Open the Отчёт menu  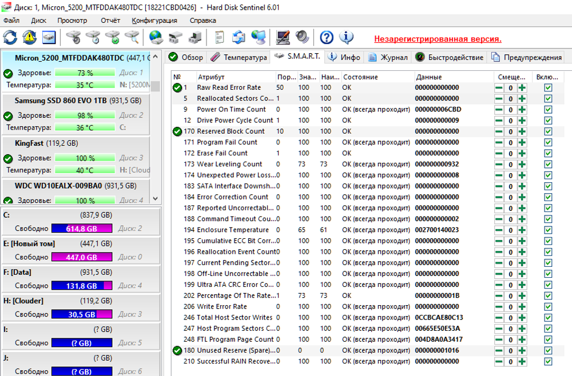pos(110,21)
